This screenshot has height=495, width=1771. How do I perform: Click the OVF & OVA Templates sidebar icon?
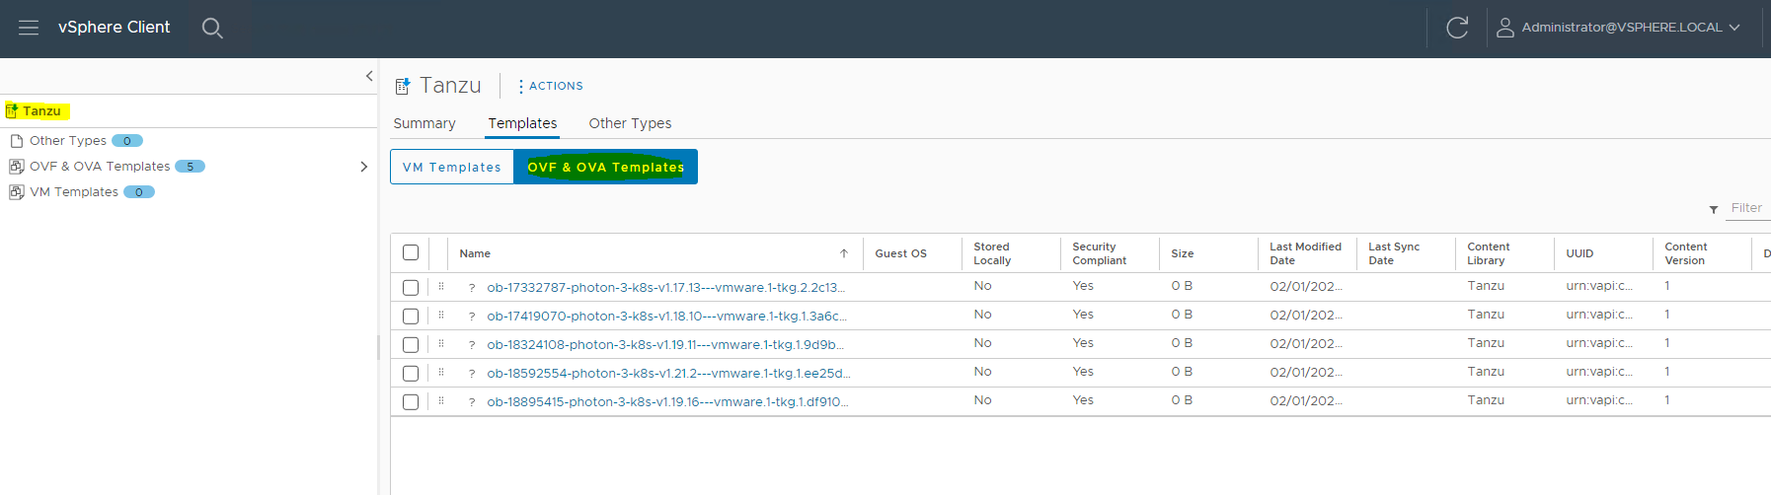point(16,167)
